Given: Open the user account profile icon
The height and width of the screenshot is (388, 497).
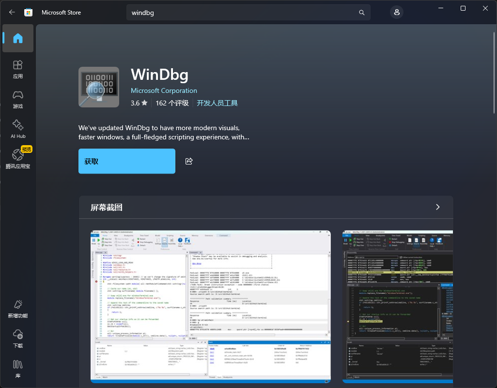Looking at the screenshot, I should coord(397,13).
